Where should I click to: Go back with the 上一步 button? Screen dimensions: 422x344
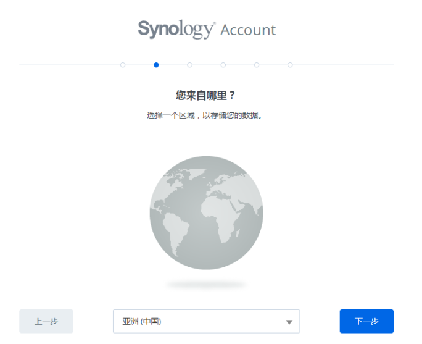(46, 321)
